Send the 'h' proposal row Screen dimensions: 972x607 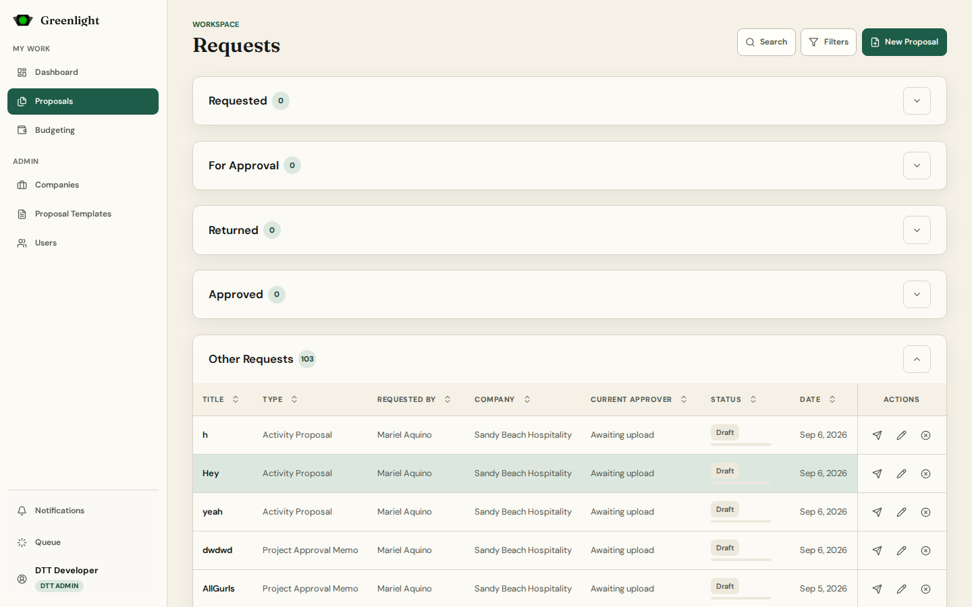tap(877, 435)
